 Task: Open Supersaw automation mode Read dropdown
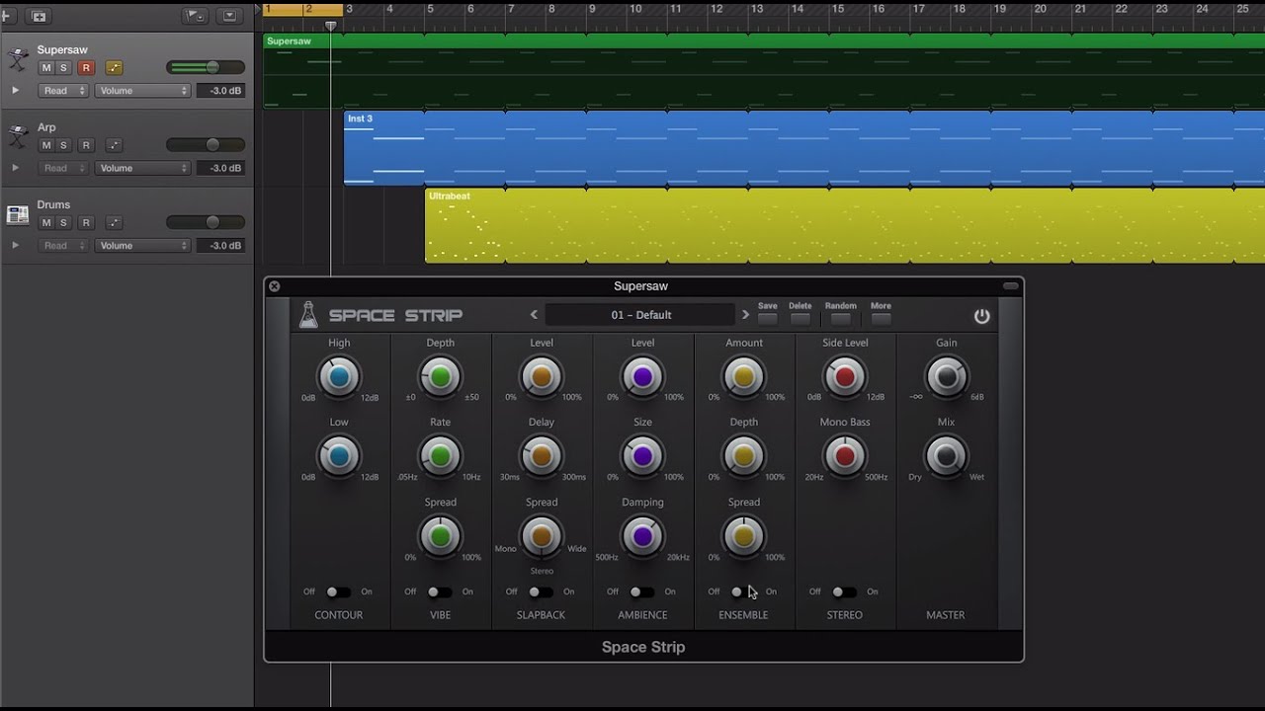click(64, 91)
